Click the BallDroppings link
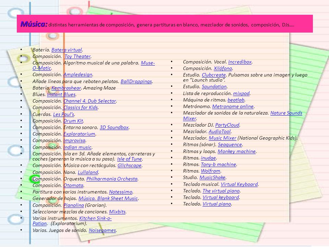Image resolution: width=329 pixels, height=247 pixels. [x=136, y=81]
